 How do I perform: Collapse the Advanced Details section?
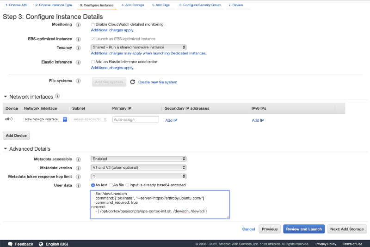6,148
